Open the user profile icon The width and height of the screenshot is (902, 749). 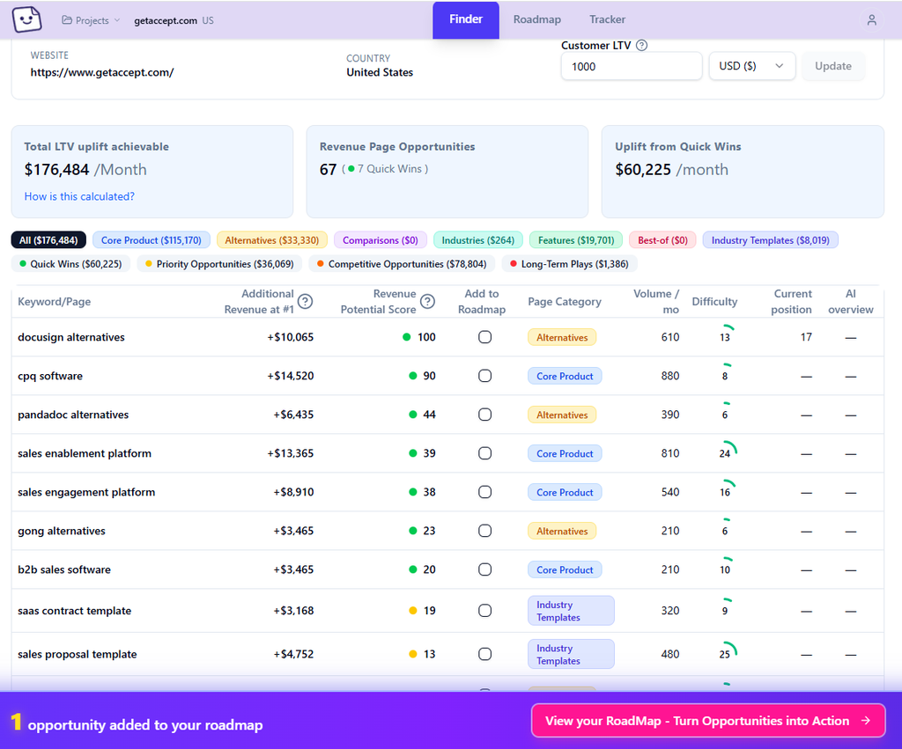[871, 20]
